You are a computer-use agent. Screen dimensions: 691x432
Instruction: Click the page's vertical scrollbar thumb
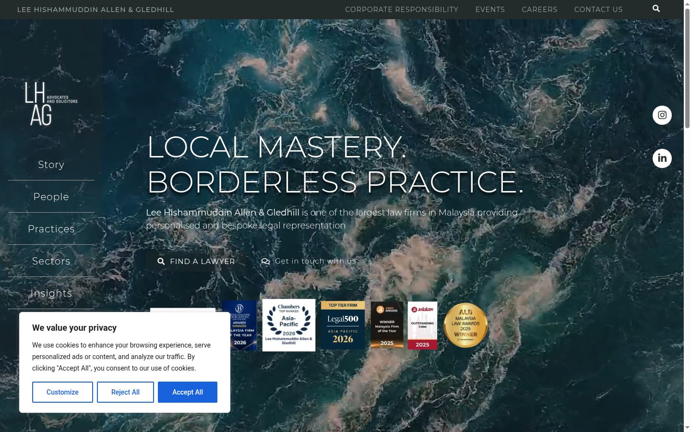coord(687,67)
